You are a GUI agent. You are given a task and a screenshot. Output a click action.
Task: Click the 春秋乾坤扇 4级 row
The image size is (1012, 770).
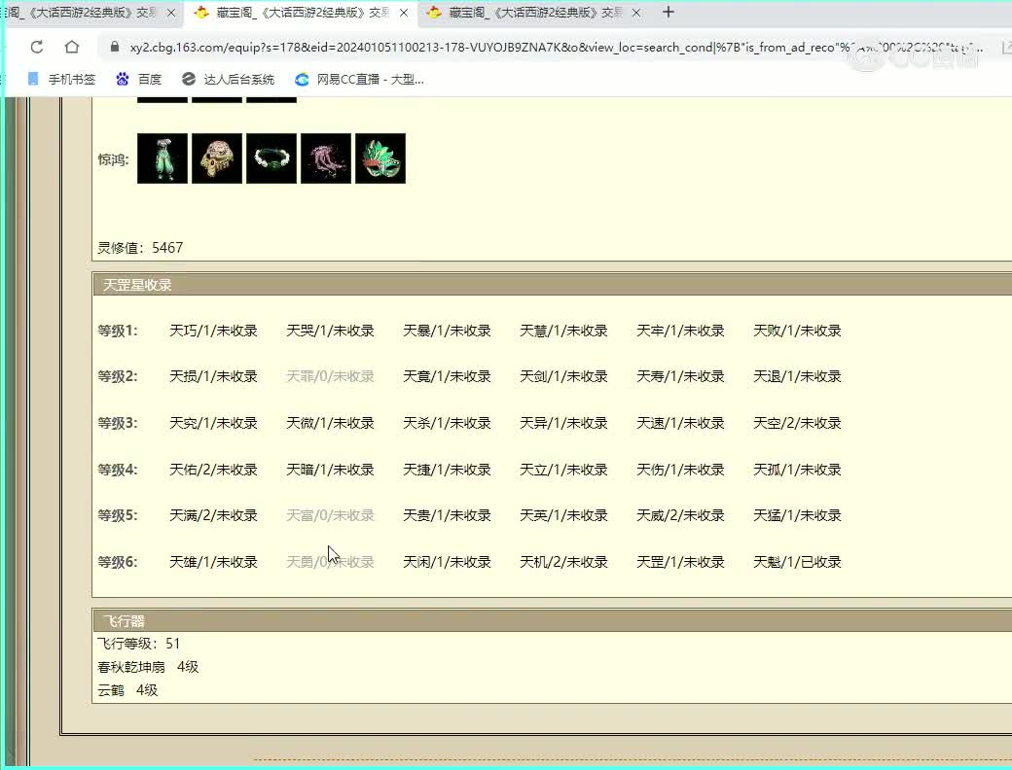tap(148, 667)
